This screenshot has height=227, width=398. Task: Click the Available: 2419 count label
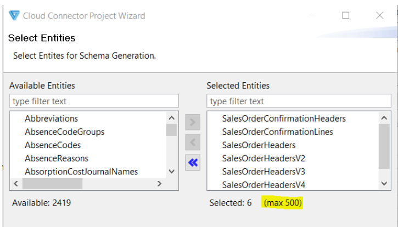[41, 203]
